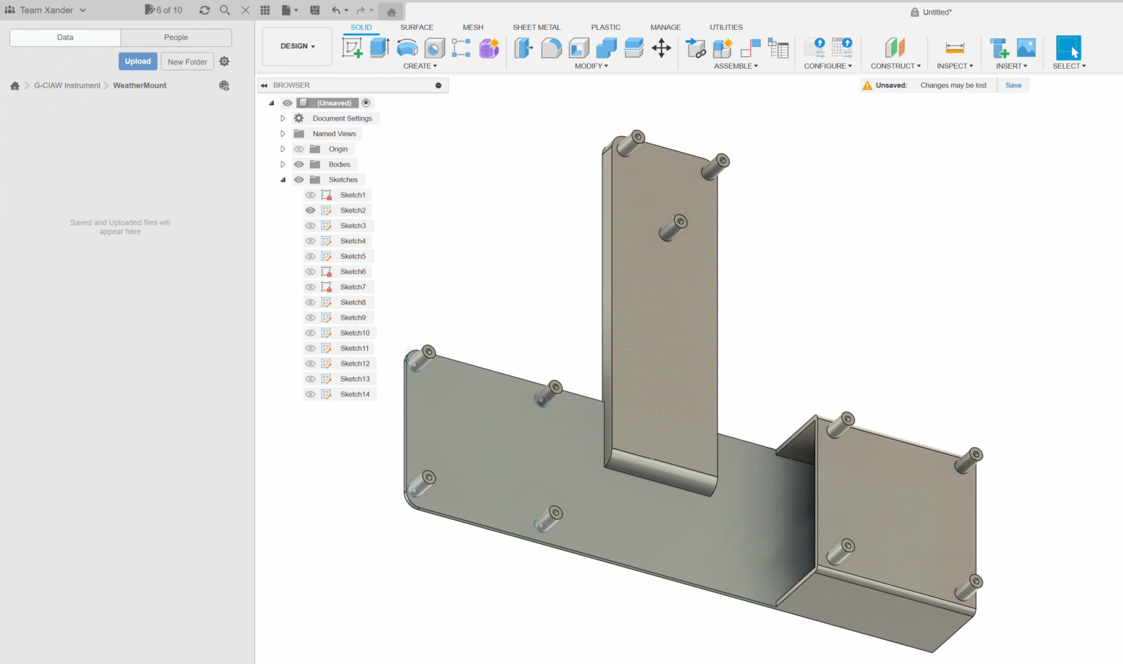Image resolution: width=1123 pixels, height=664 pixels.
Task: Expand the Document Settings node
Action: (x=283, y=118)
